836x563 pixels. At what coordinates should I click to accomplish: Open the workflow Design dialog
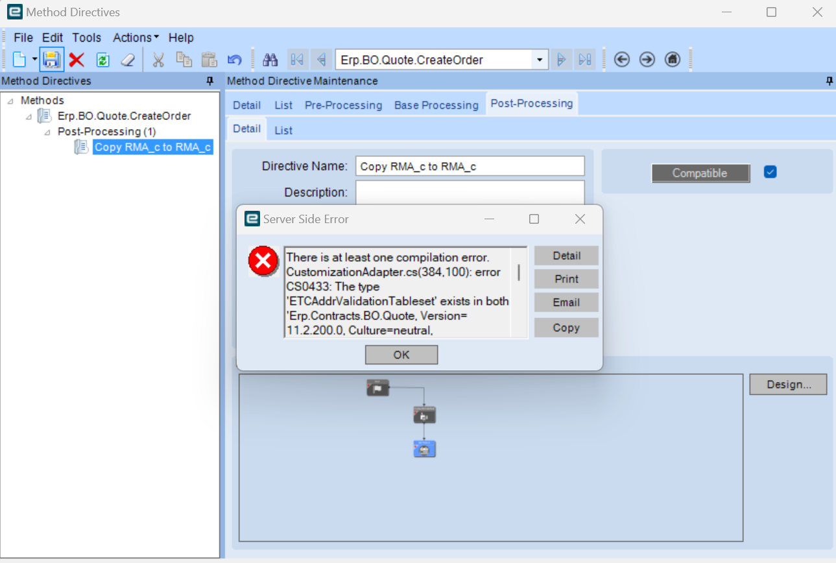point(788,384)
